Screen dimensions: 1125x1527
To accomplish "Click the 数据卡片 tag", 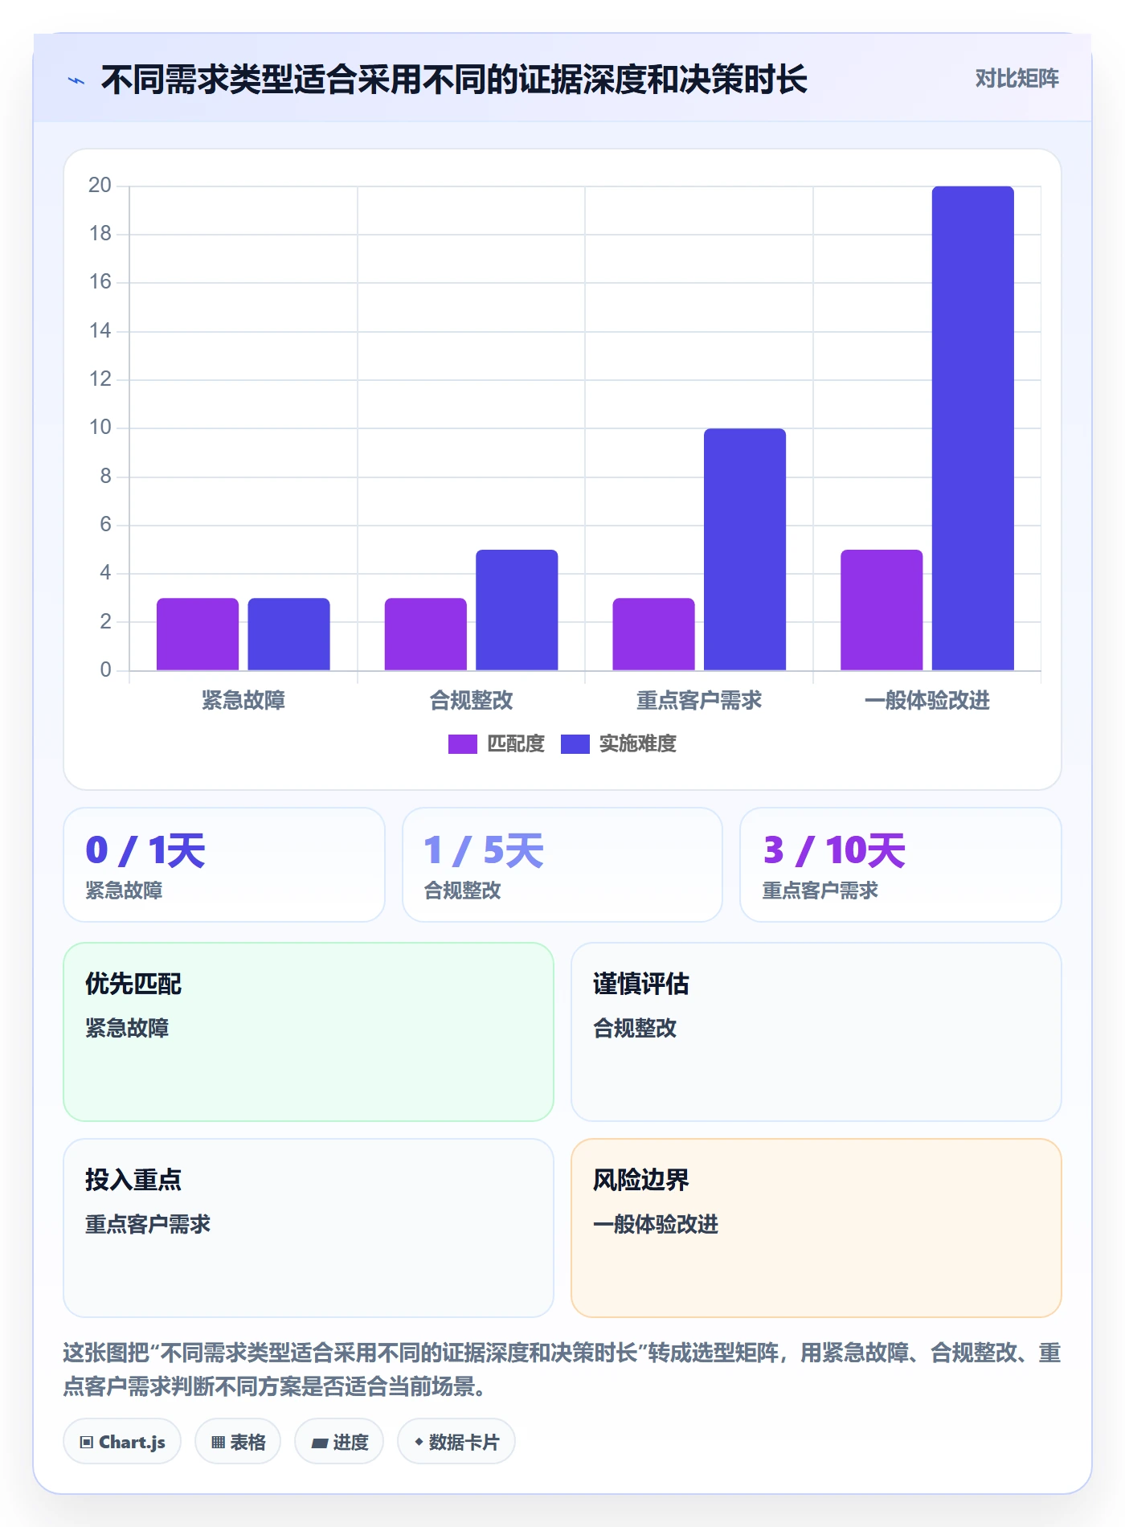I will coord(456,1442).
